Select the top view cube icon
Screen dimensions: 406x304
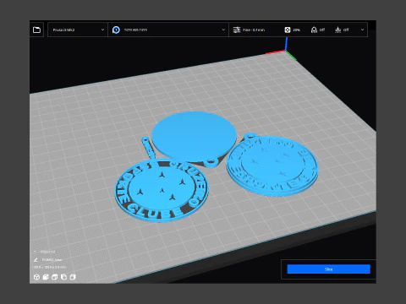54,277
